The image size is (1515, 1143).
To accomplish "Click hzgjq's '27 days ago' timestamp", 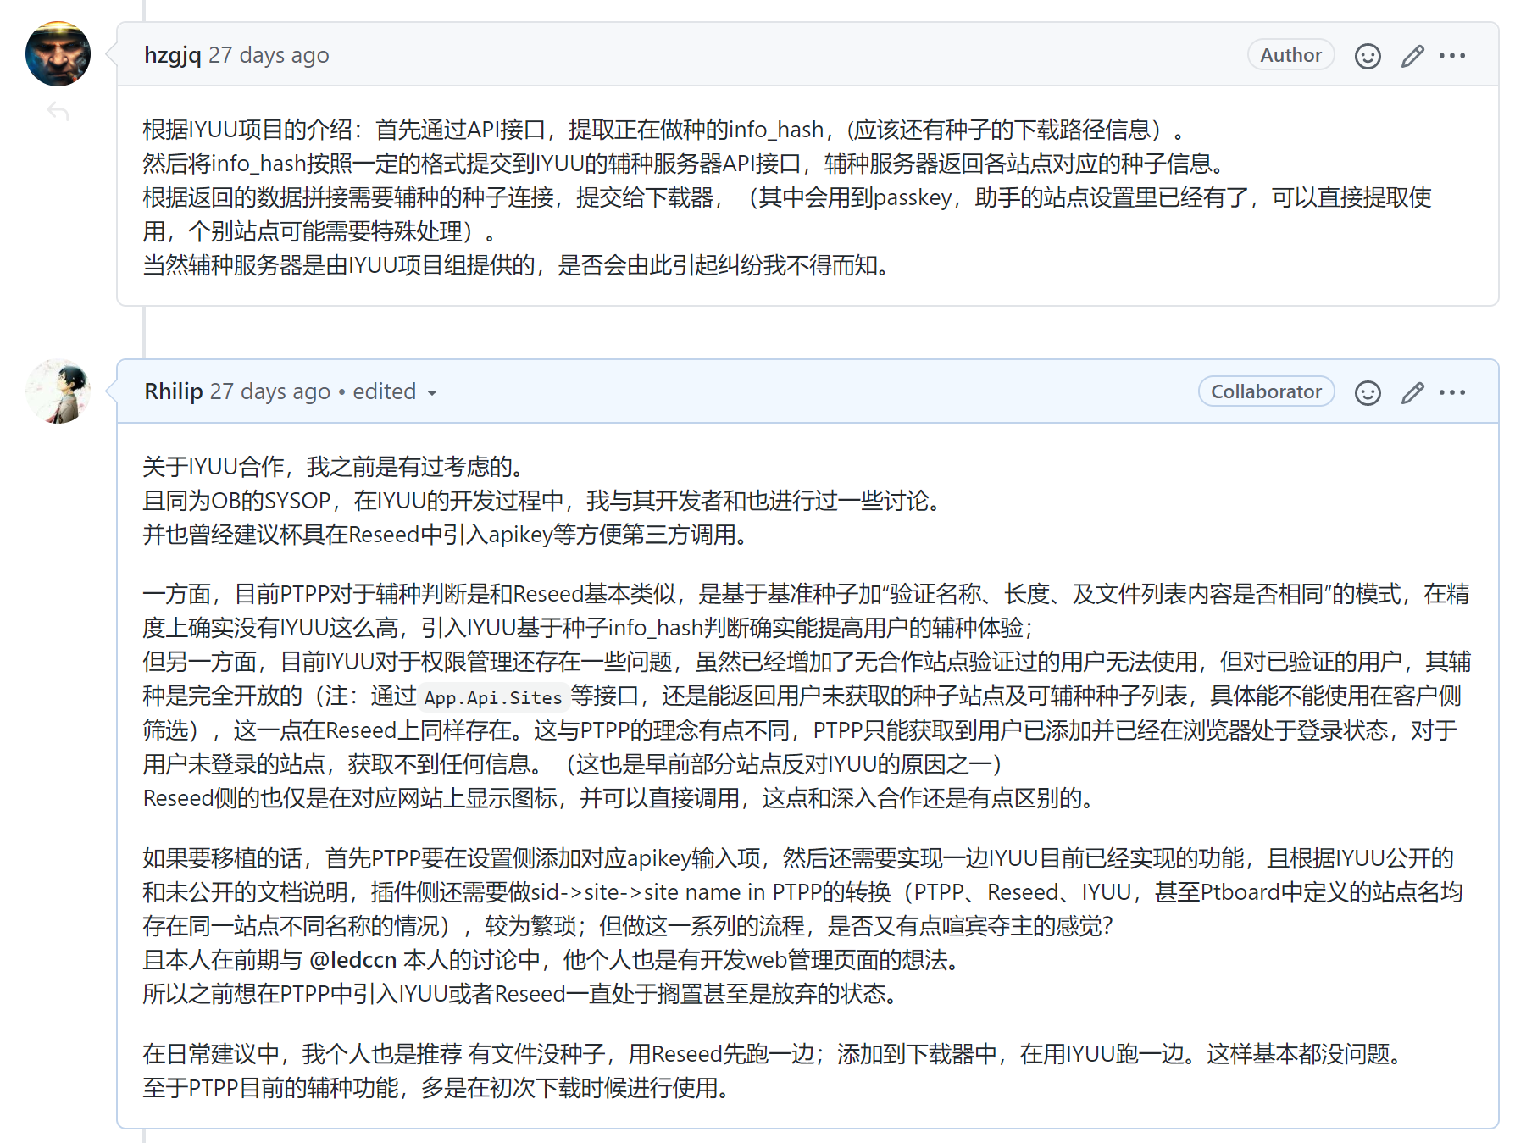I will tap(269, 55).
